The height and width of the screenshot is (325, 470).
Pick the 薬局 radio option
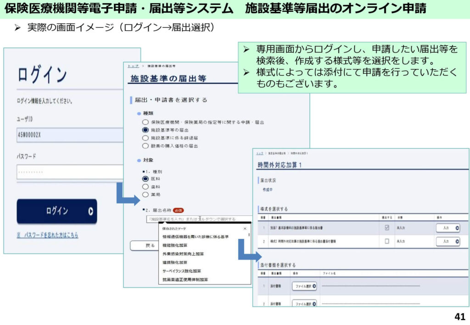click(x=145, y=194)
